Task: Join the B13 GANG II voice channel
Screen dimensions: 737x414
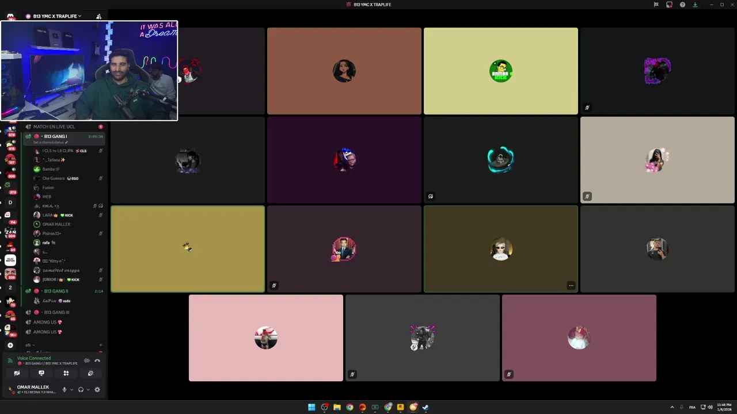Action: point(64,291)
